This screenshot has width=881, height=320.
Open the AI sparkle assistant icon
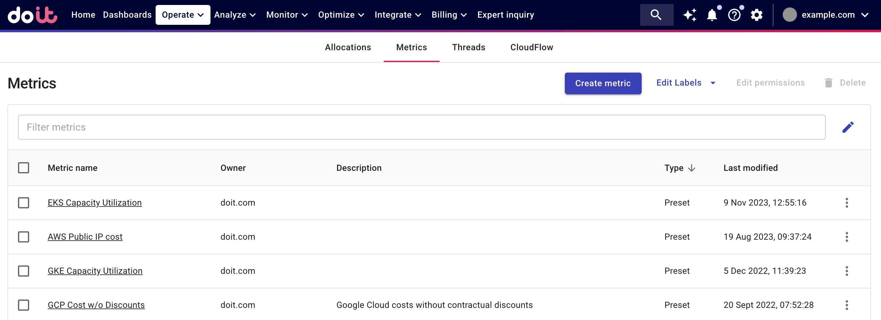pos(689,15)
